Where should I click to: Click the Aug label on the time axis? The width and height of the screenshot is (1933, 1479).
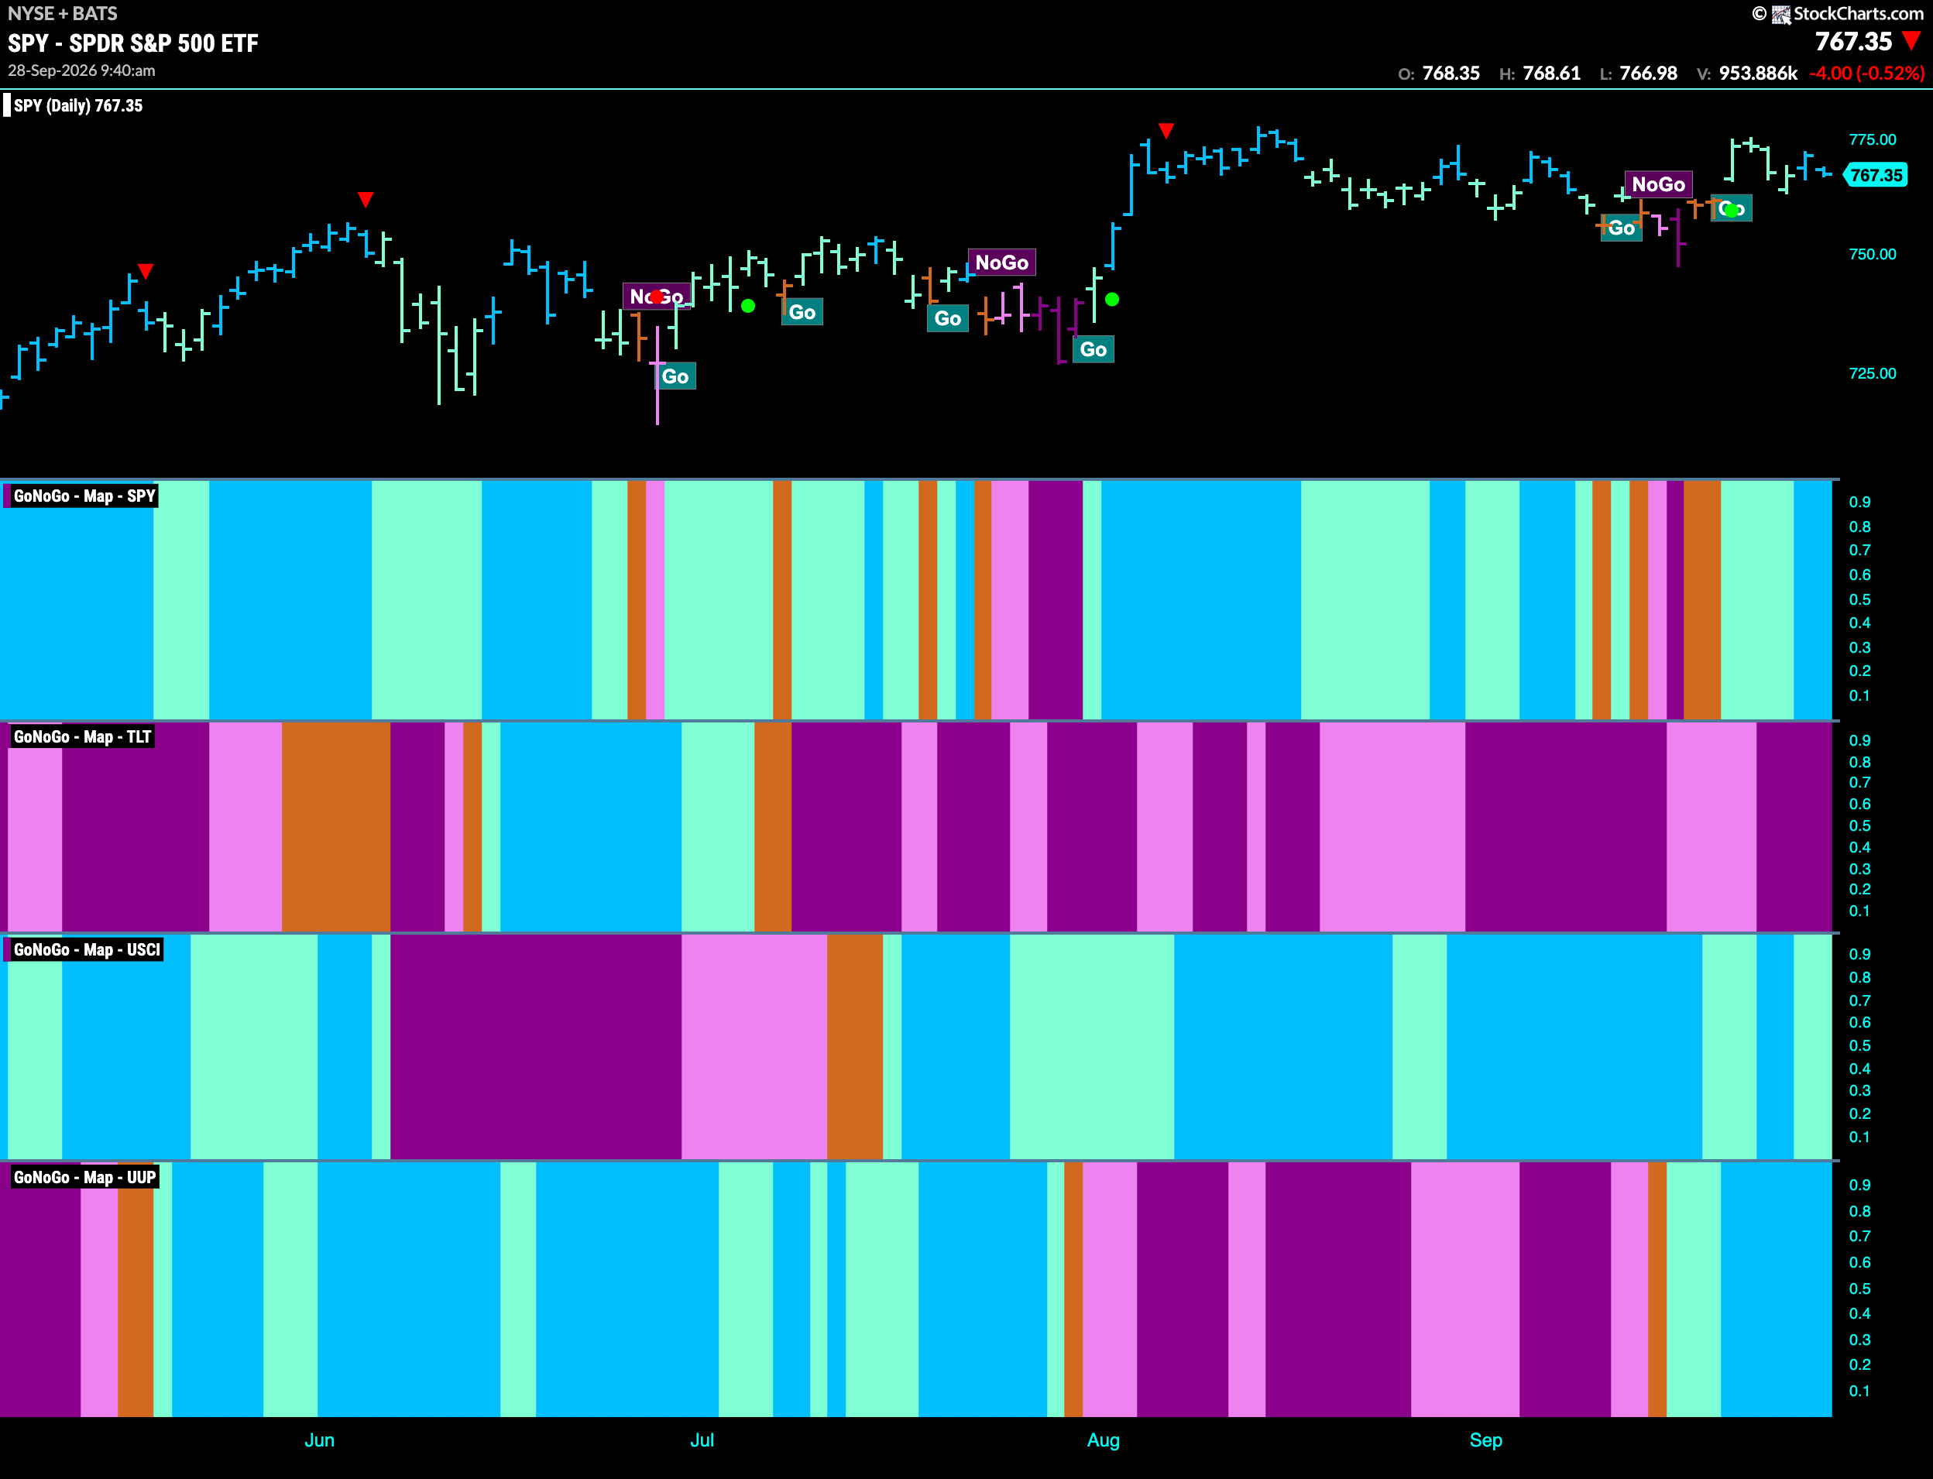(1103, 1440)
